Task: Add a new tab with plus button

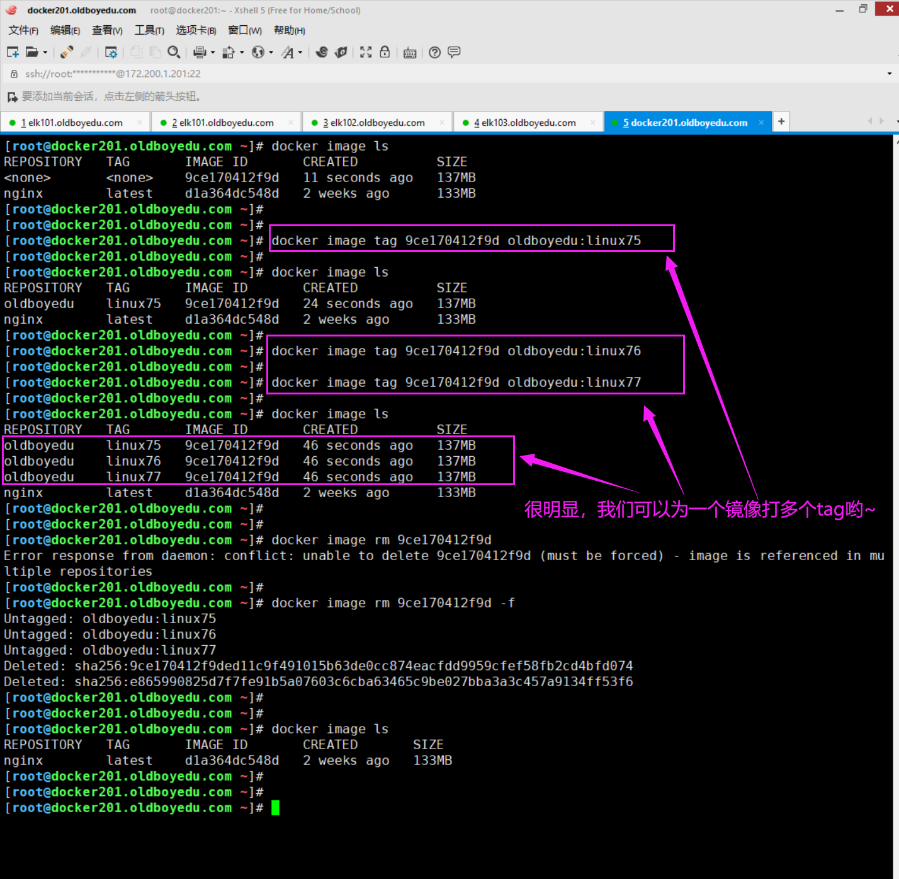Action: point(781,122)
